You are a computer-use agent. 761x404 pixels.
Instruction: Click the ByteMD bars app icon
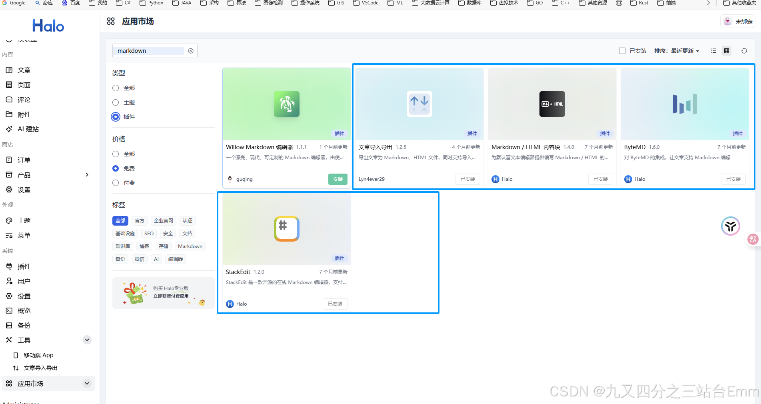pos(685,104)
